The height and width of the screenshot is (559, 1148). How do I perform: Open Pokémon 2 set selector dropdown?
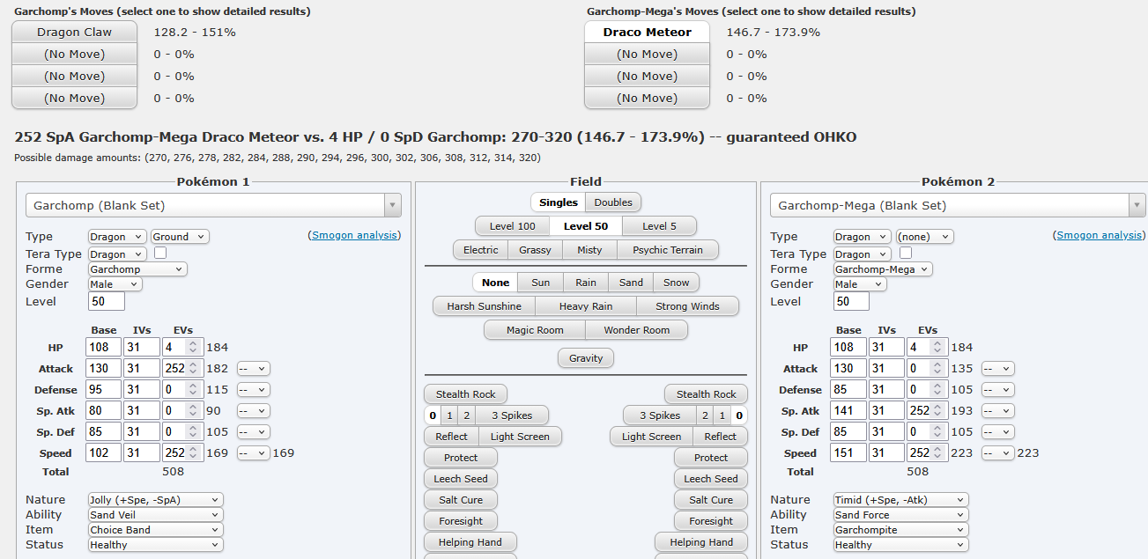(x=959, y=205)
